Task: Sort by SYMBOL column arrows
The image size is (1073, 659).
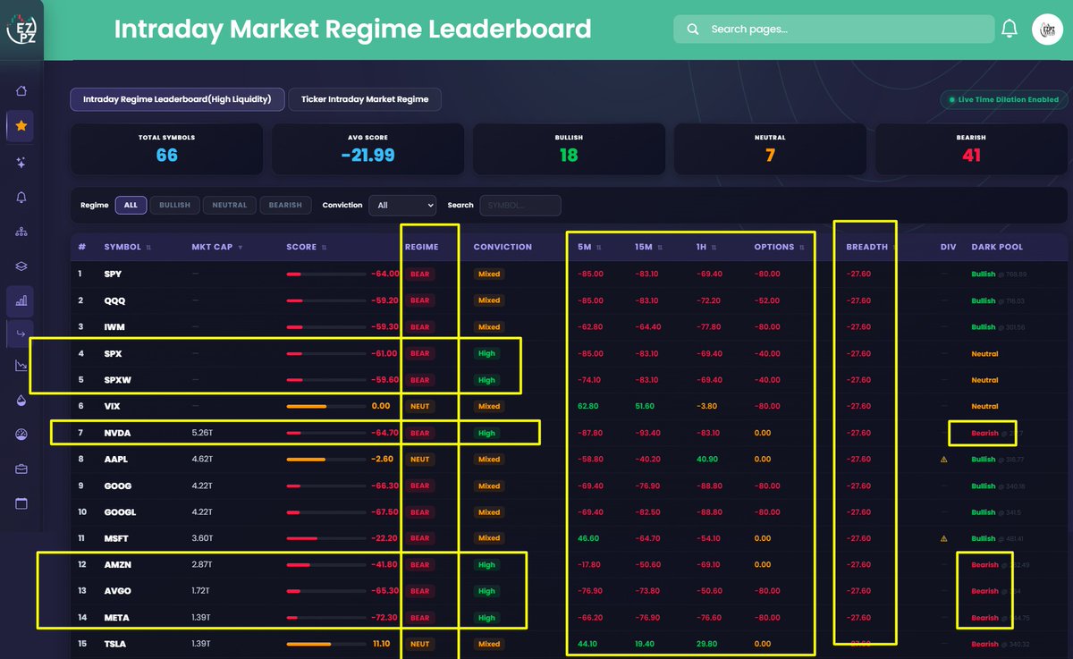Action: pos(148,248)
